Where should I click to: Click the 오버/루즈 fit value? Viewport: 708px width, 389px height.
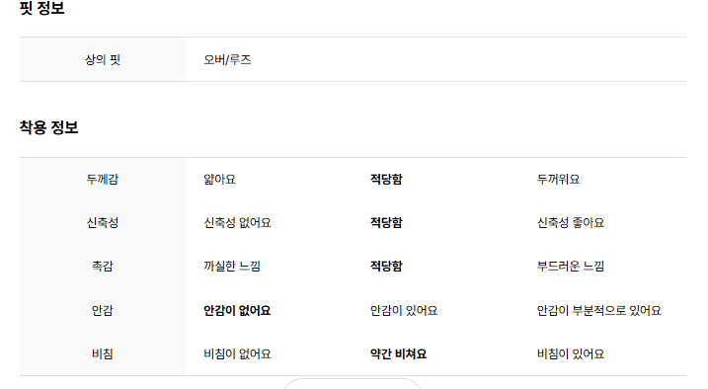(x=227, y=59)
